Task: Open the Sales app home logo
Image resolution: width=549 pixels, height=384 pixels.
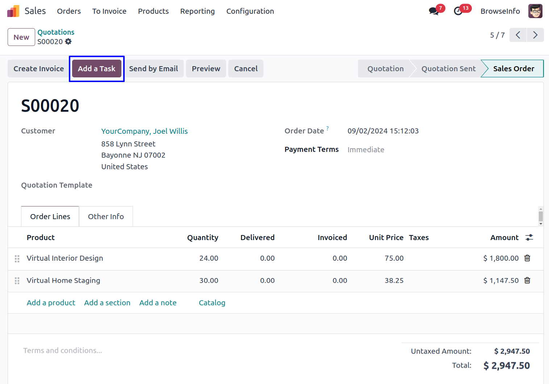Action: (x=13, y=11)
